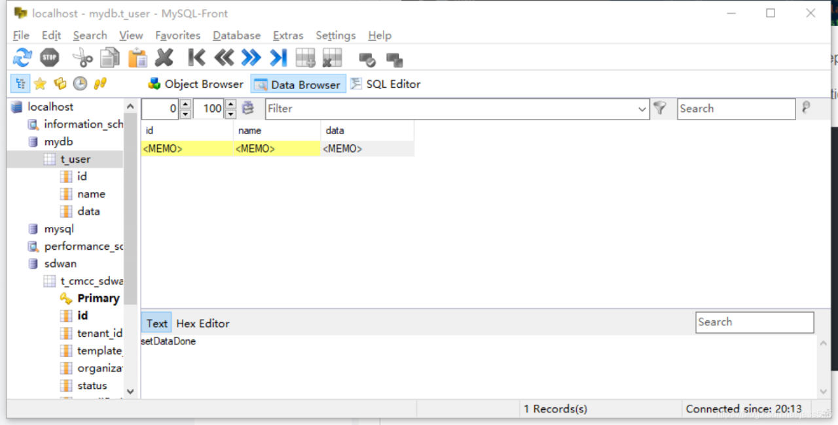The height and width of the screenshot is (425, 838).
Task: Decrease the limit 100 stepper
Action: 230,114
